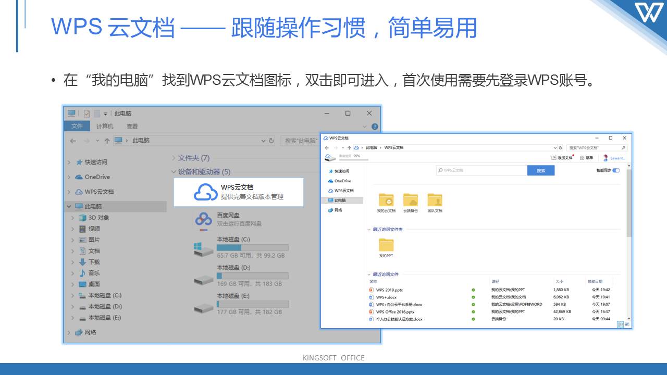This screenshot has height=375, width=667.
Task: Select 网络 in 此电脑 navigation pane
Action: pyautogui.click(x=86, y=332)
